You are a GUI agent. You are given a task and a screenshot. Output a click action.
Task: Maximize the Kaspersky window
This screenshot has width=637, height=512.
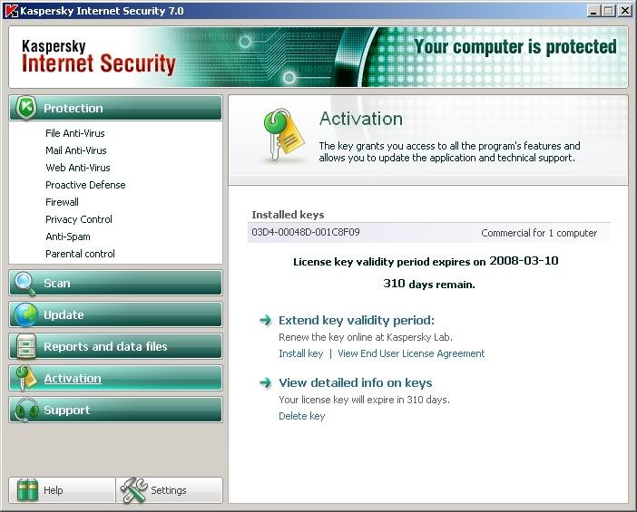pyautogui.click(x=609, y=11)
